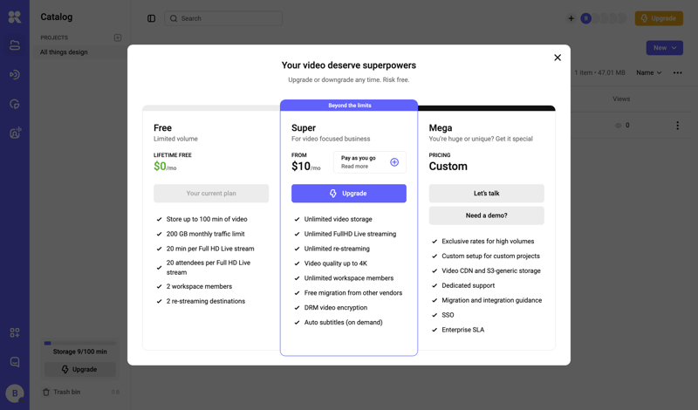The height and width of the screenshot is (410, 698).
Task: Open the live streaming icon in sidebar
Action: (x=15, y=75)
